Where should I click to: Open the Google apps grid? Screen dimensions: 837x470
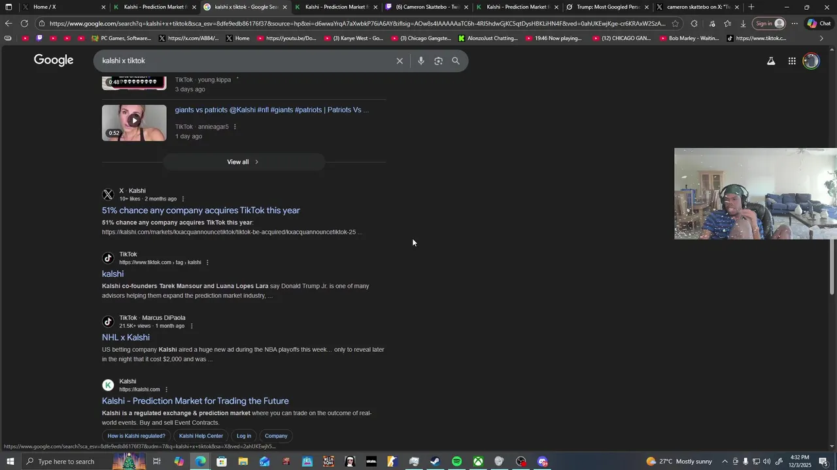(x=792, y=61)
